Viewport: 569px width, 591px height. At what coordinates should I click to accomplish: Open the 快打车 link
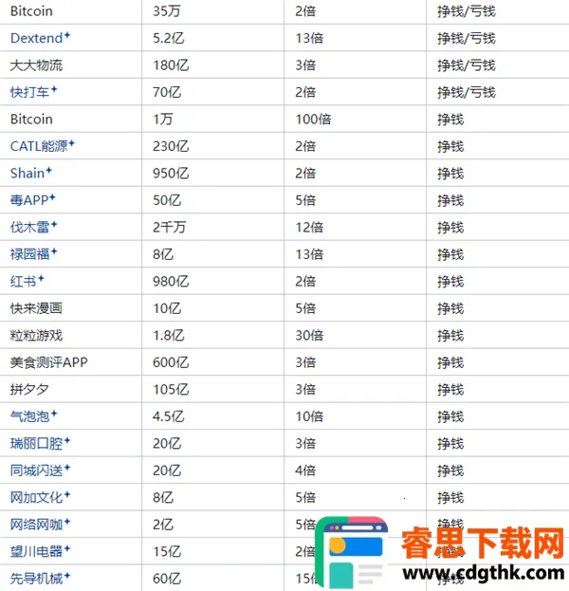point(33,92)
